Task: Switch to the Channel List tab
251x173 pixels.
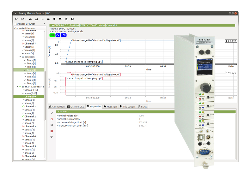Action: coord(76,107)
